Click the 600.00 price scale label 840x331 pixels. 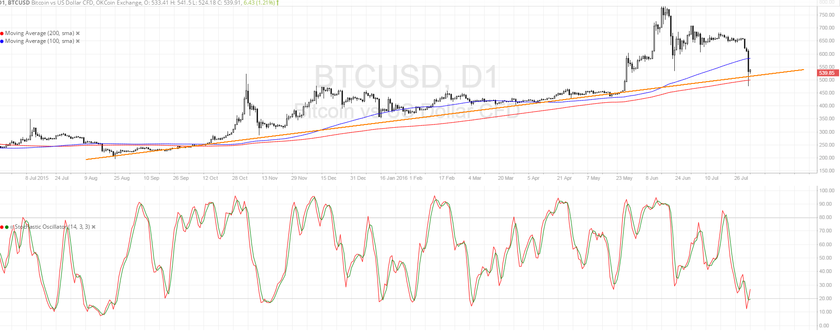827,54
